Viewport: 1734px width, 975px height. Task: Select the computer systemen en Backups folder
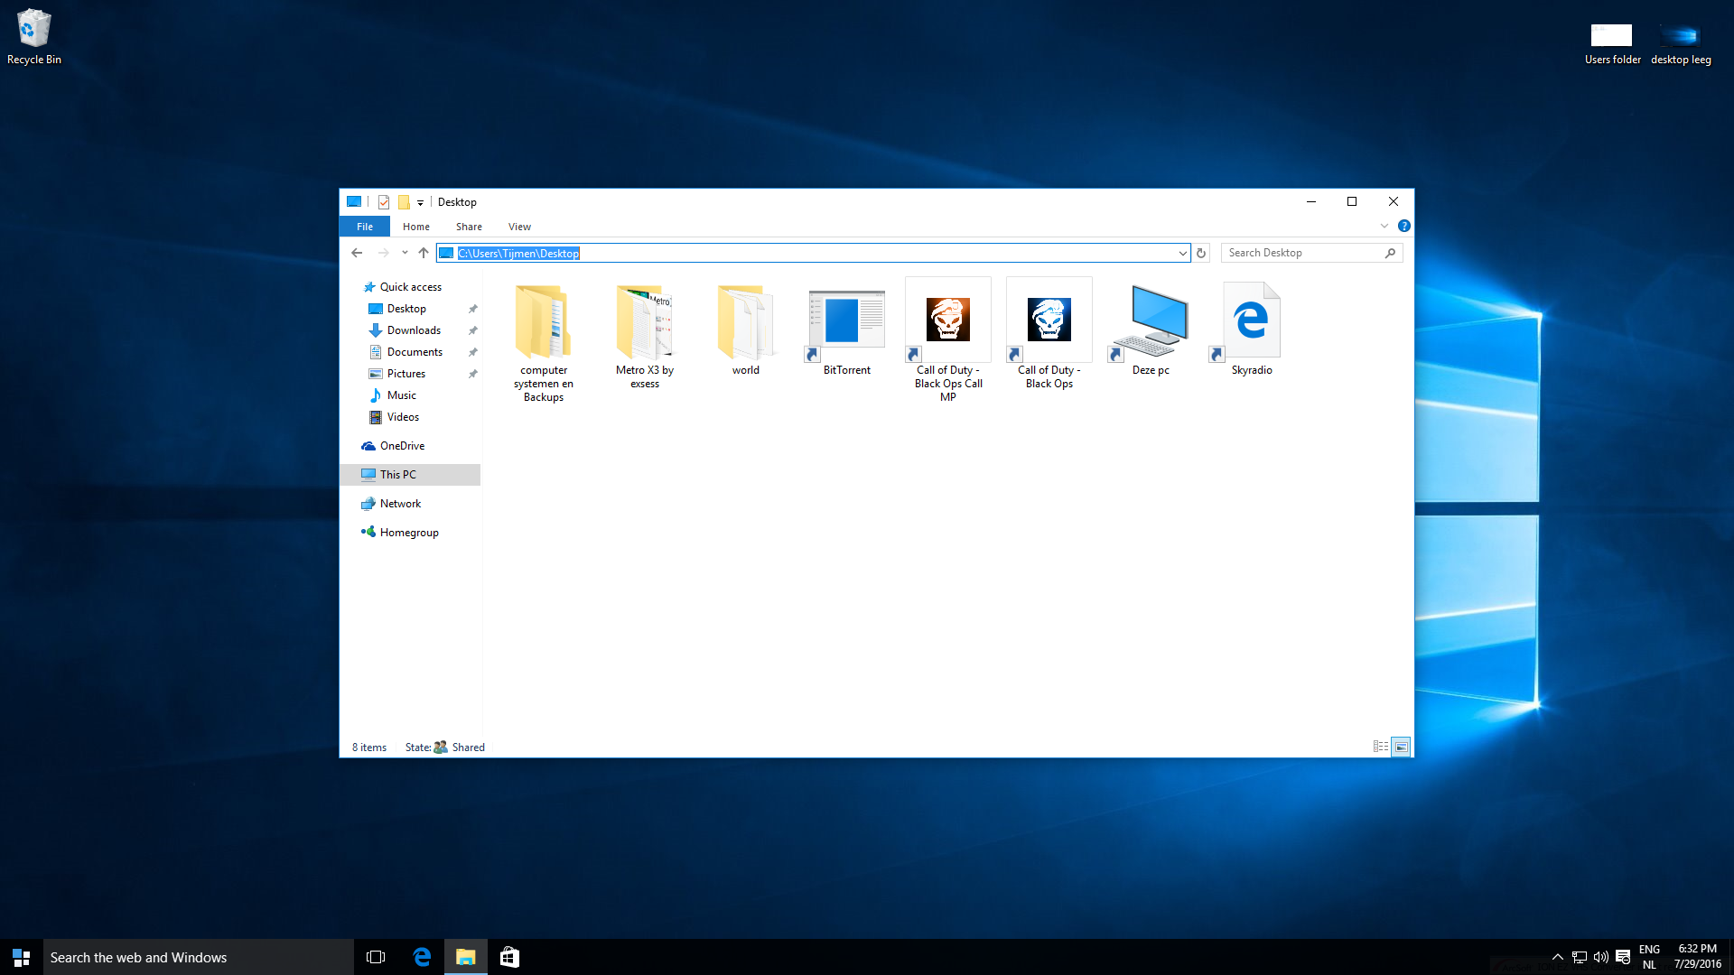point(544,341)
